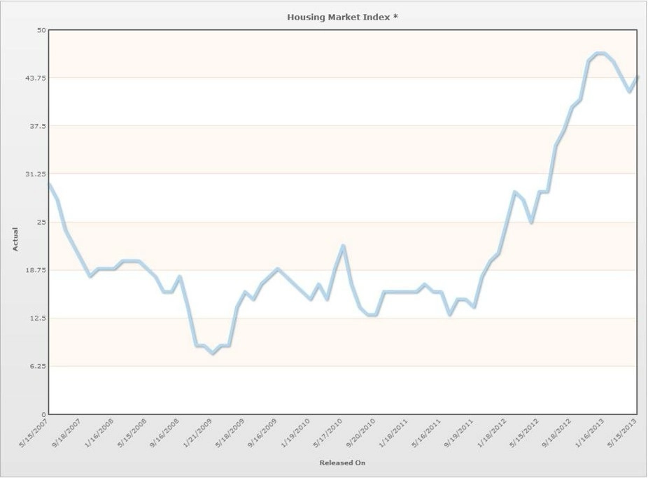Click the 5/15/2007 date label
648x478 pixels.
pos(34,433)
